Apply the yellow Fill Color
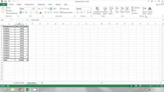This screenshot has width=164, height=92. (36, 13)
